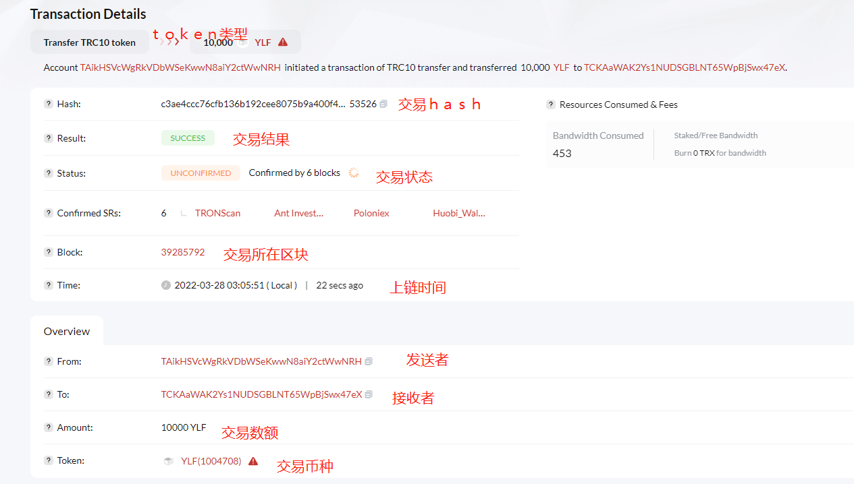Click the Transfer TRC10 token label button
The height and width of the screenshot is (484, 854).
pos(90,42)
